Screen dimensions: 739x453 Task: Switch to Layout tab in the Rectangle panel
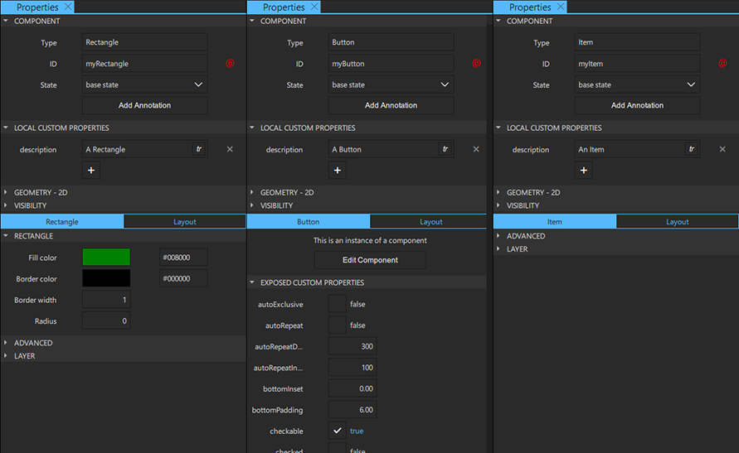click(185, 222)
